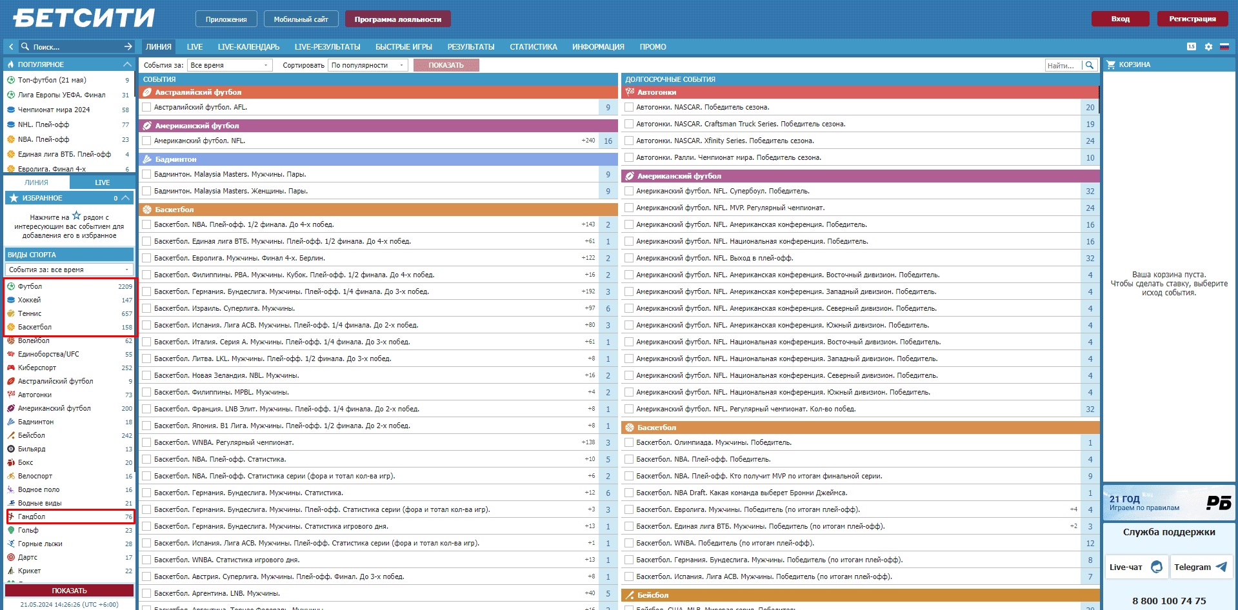Click the arrow to submit sidebar search
The width and height of the screenshot is (1238, 610).
coord(128,46)
